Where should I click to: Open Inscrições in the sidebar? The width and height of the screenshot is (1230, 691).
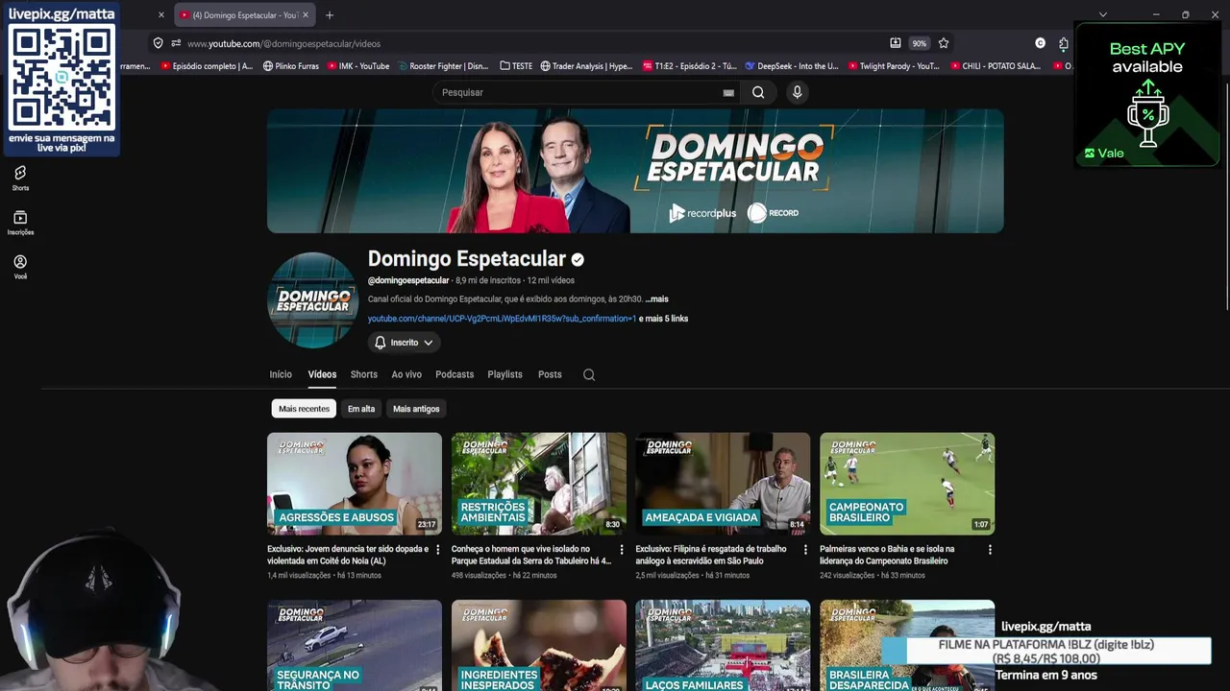point(20,223)
